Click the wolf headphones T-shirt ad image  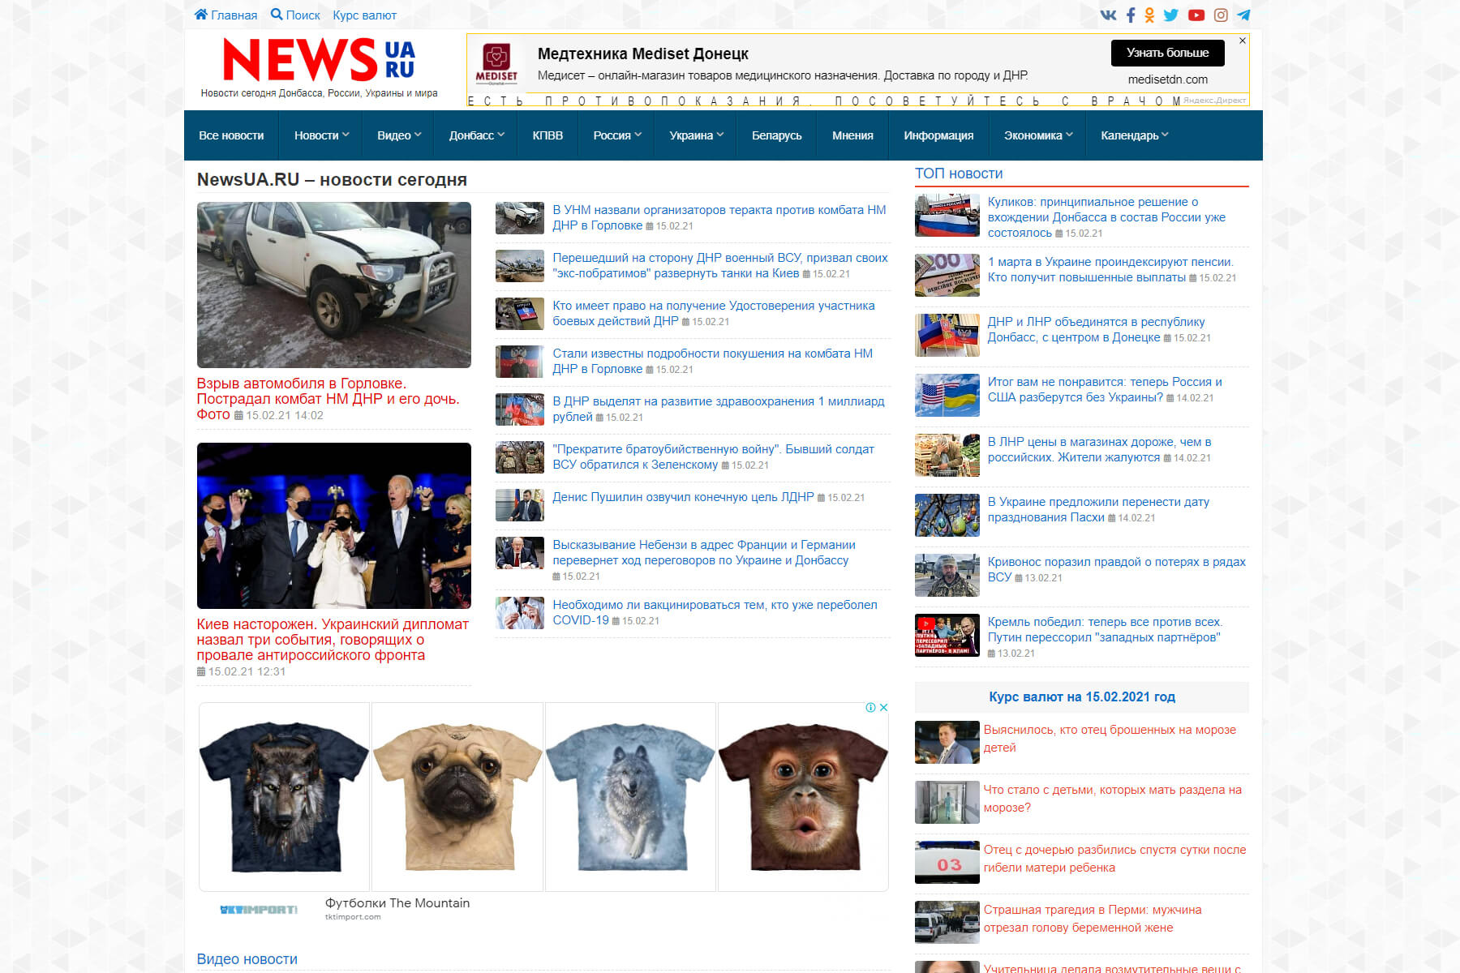(x=284, y=797)
